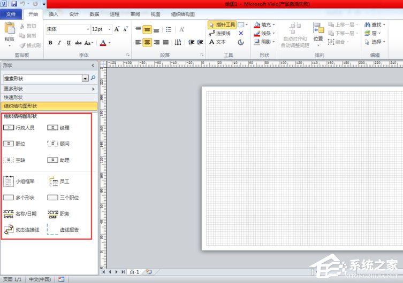The width and height of the screenshot is (403, 283).
Task: Click the blue X connection point tool
Action: point(241,33)
